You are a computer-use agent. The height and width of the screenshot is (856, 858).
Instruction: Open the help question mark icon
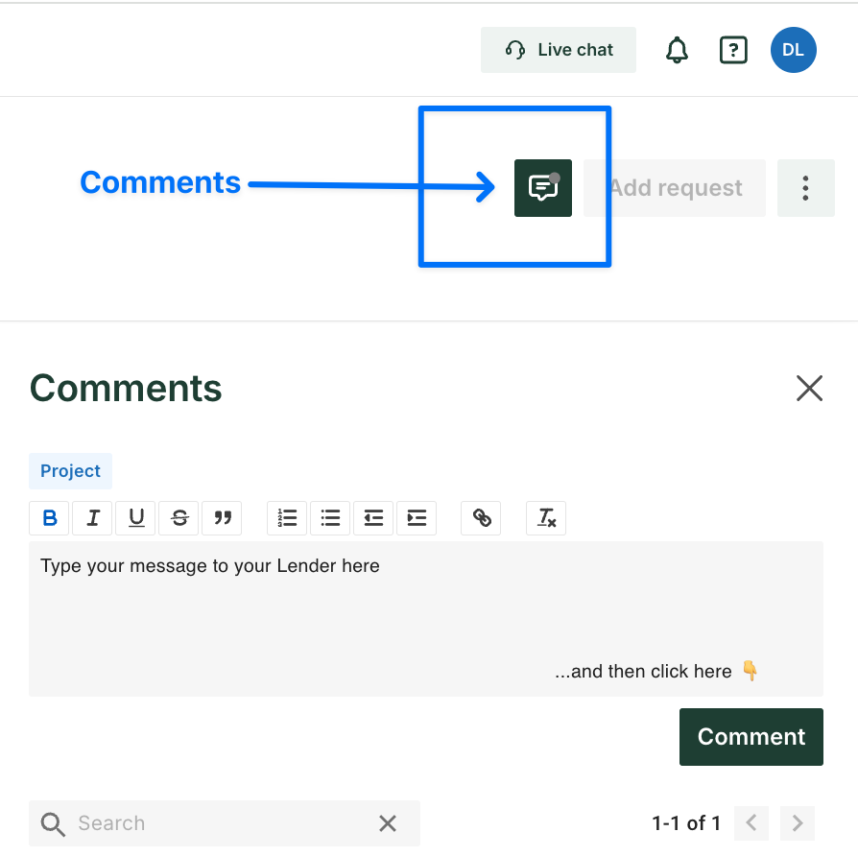tap(733, 50)
